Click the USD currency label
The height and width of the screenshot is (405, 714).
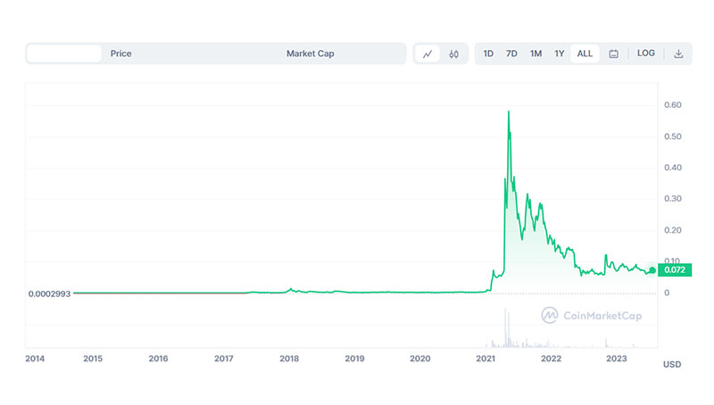click(x=672, y=365)
